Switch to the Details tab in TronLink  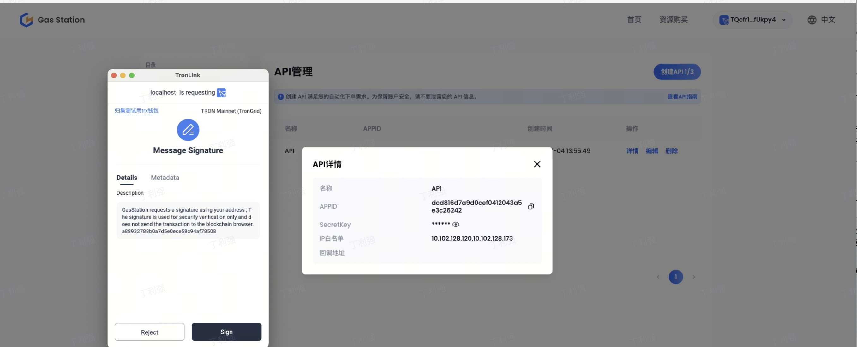[x=127, y=178]
